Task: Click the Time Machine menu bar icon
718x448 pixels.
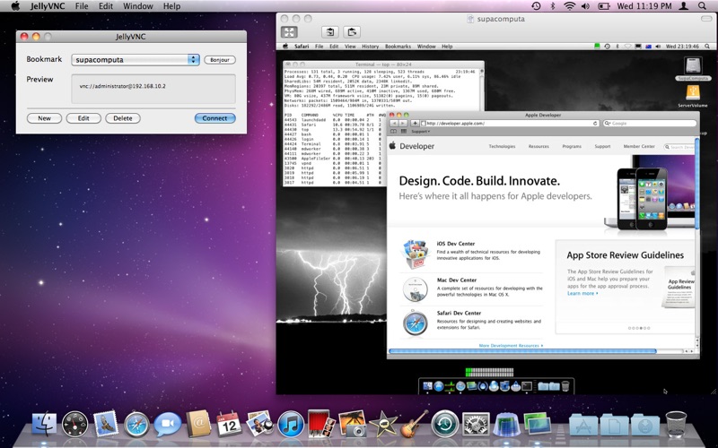Action: click(536, 6)
